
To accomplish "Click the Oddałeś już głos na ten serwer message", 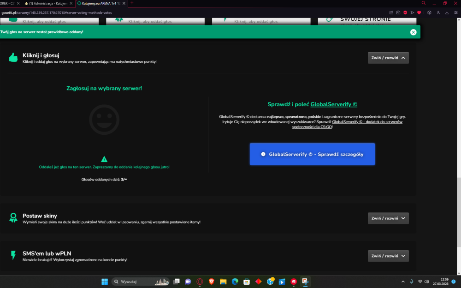I will point(104,167).
